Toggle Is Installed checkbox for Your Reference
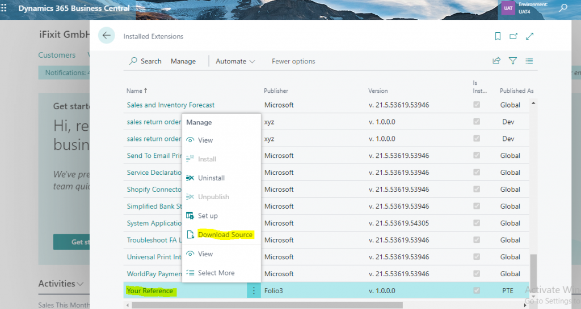581x309 pixels. 477,290
